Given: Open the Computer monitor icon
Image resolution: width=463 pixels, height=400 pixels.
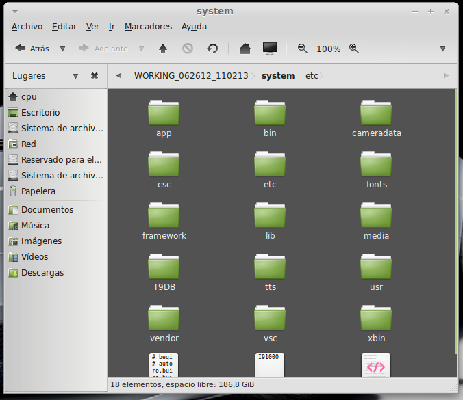Looking at the screenshot, I should 270,49.
